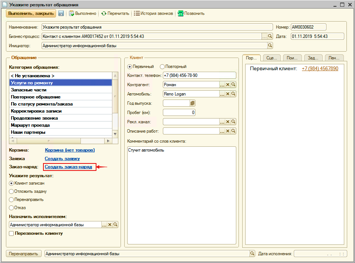The width and height of the screenshot is (355, 263).
Task: Clear the Назначить исполнителем field
Action: coord(110,225)
